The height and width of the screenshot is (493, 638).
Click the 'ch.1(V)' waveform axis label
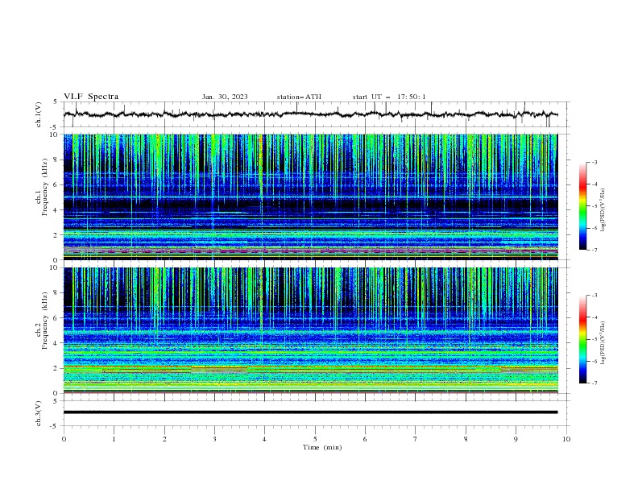[x=39, y=114]
